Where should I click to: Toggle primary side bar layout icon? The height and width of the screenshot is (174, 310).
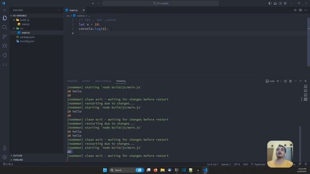pyautogui.click(x=270, y=3)
